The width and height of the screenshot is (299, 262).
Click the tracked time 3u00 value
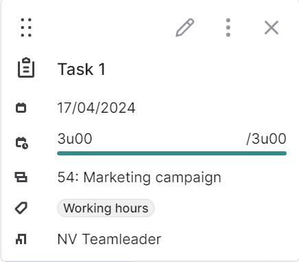75,139
